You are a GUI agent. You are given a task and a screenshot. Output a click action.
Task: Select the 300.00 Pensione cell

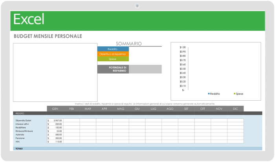55,138
